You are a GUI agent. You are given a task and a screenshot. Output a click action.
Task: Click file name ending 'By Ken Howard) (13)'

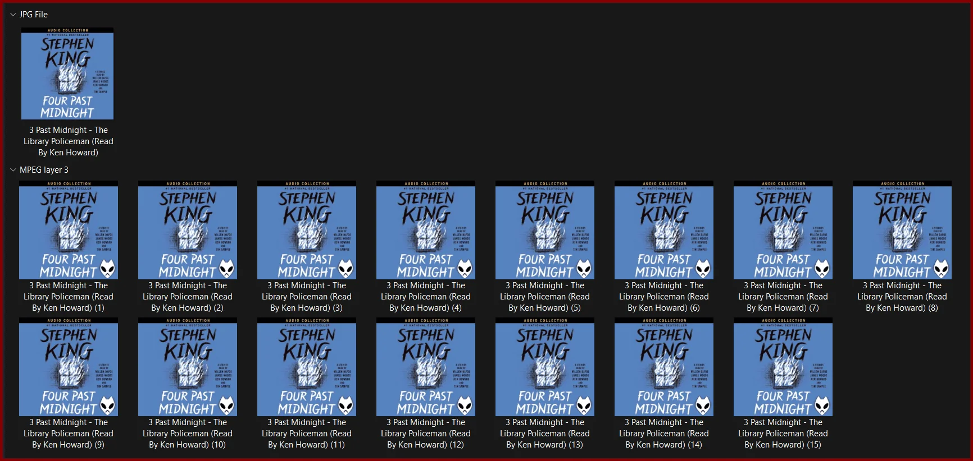click(x=545, y=434)
